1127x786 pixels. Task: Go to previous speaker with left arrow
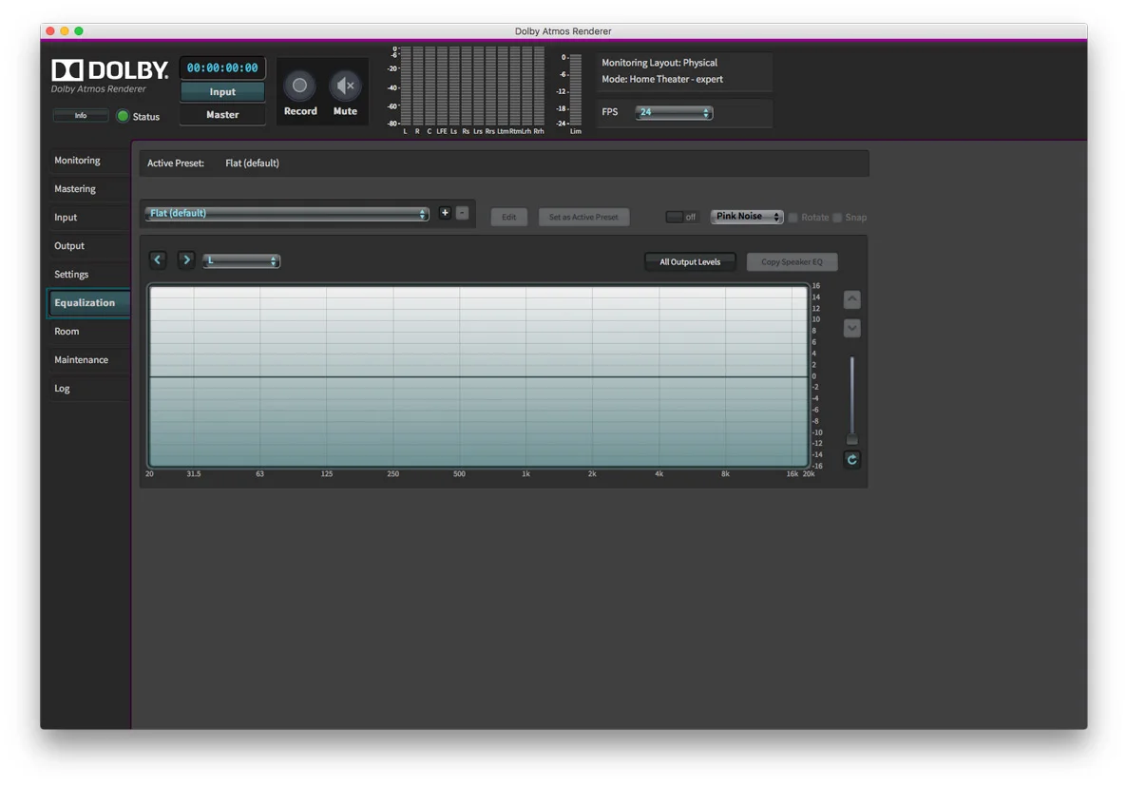158,260
